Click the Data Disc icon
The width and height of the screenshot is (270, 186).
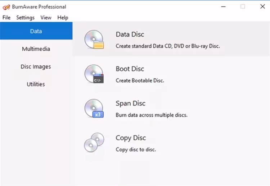(x=94, y=39)
